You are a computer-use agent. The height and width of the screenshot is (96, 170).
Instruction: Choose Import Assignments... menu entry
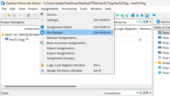(77, 48)
